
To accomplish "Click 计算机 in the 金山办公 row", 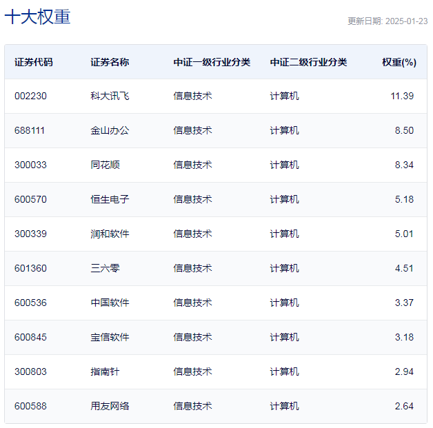I will click(x=285, y=130).
